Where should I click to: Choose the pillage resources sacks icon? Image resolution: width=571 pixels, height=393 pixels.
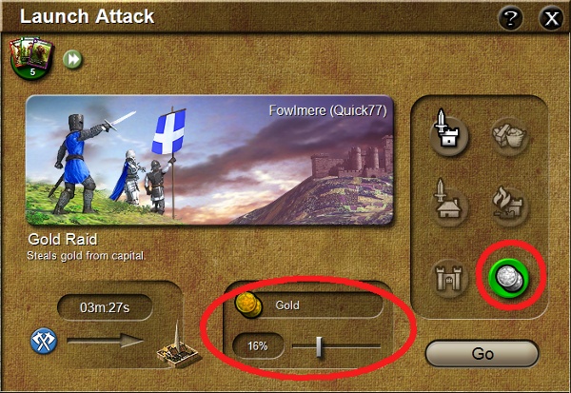point(510,136)
